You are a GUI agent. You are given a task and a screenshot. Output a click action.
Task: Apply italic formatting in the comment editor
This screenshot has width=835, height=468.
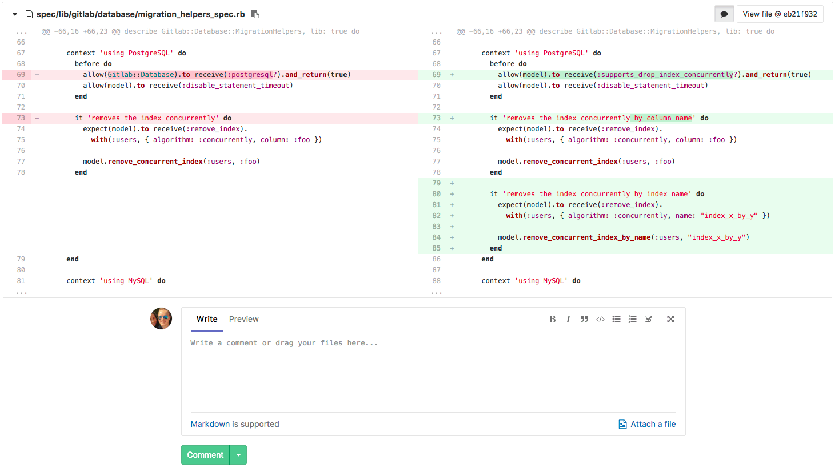[568, 319]
